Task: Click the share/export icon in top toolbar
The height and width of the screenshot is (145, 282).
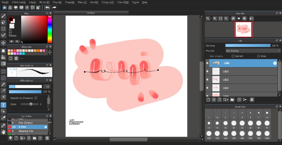Action: tap(10, 7)
